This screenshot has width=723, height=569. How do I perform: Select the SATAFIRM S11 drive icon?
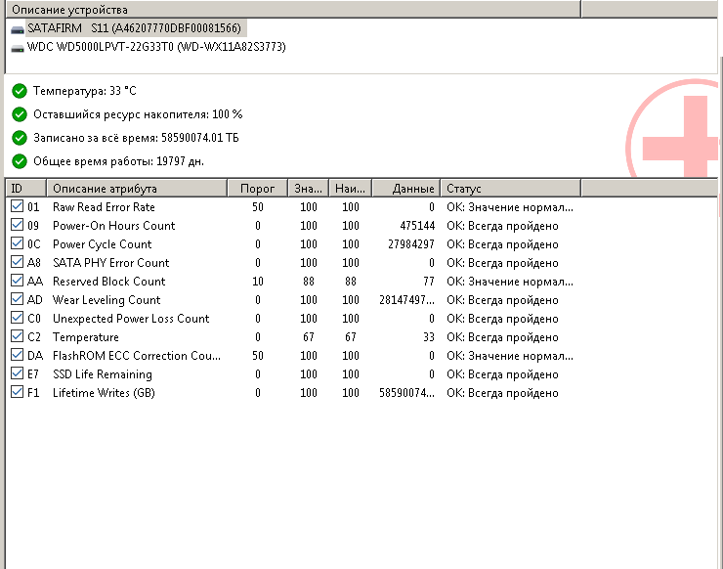coord(18,29)
